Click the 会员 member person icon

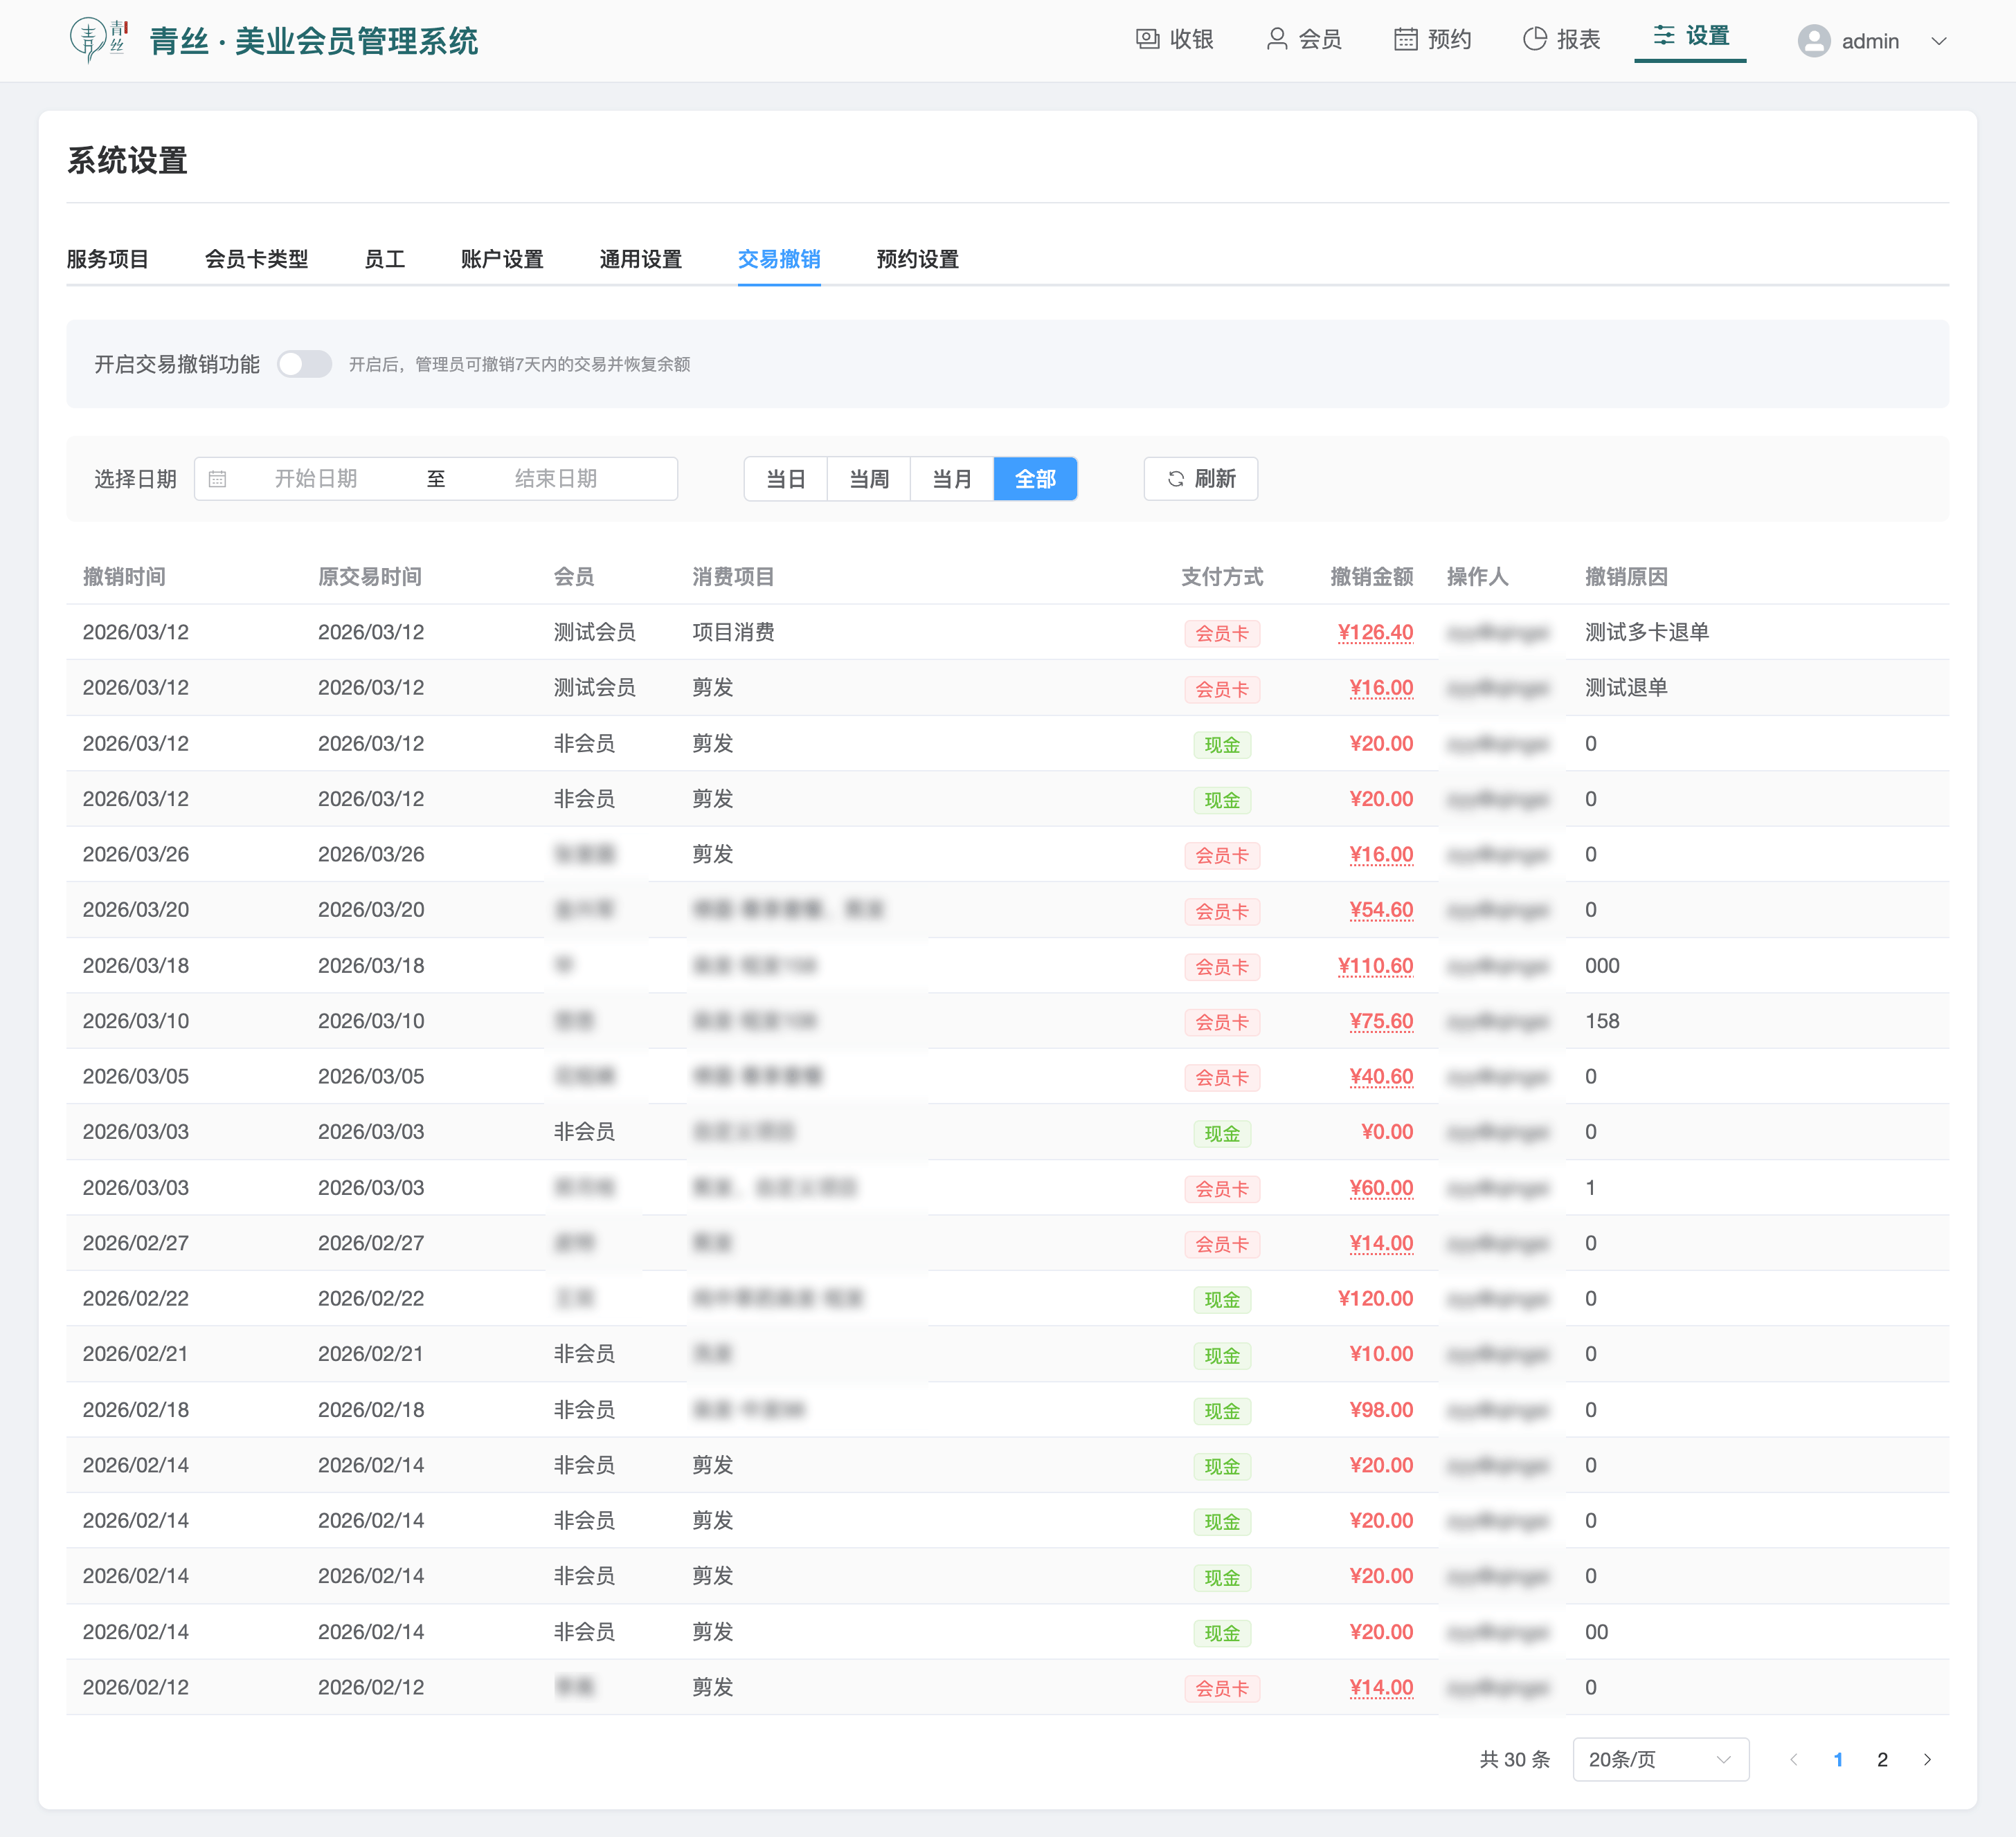pyautogui.click(x=1276, y=39)
